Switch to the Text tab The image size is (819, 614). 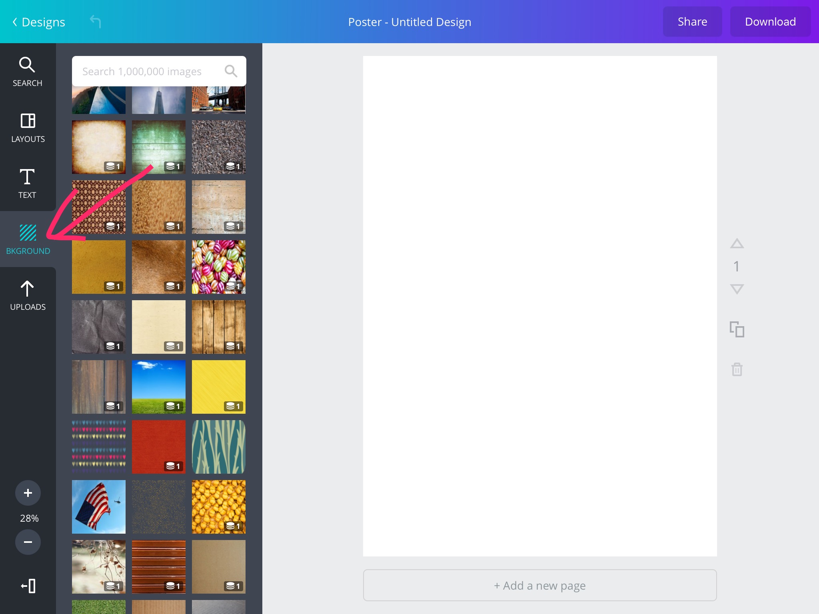27,183
